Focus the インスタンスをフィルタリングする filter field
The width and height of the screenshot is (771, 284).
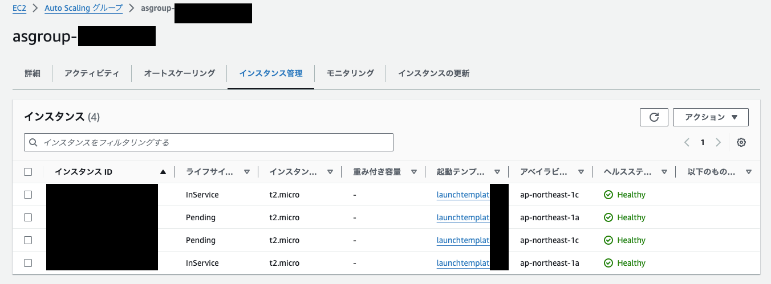click(x=209, y=142)
